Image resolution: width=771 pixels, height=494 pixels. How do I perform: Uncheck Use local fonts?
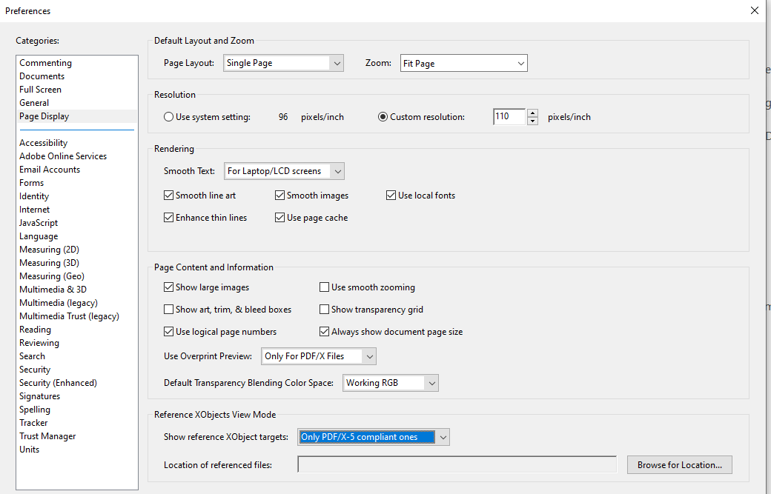coord(391,196)
